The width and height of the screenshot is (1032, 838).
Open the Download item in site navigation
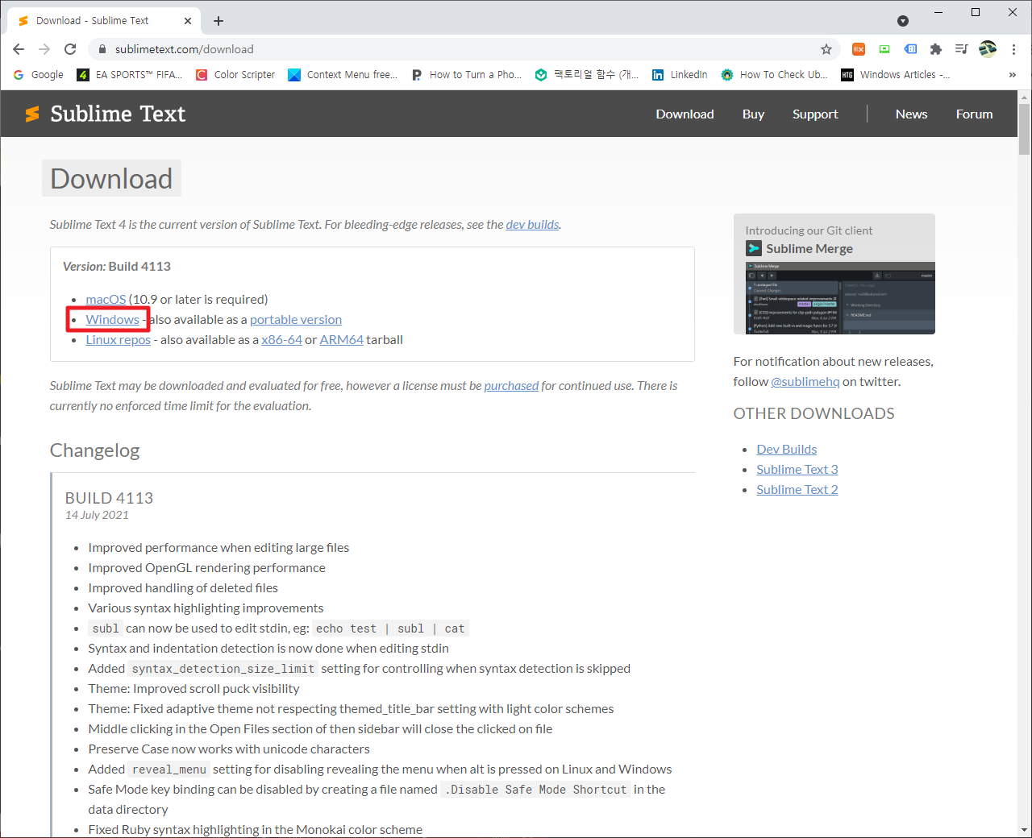coord(685,114)
